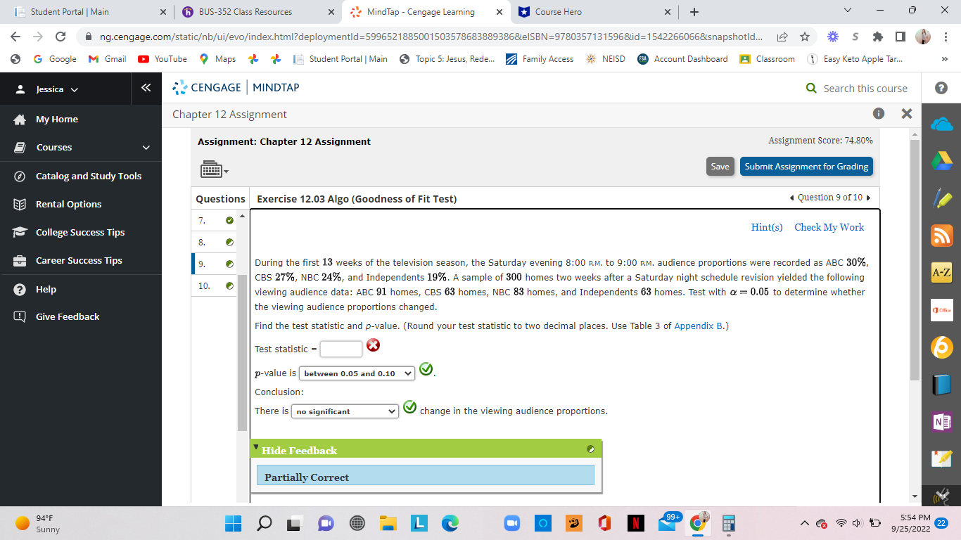Image resolution: width=961 pixels, height=540 pixels.
Task: Close the Chapter 12 Assignment panel
Action: [x=906, y=113]
